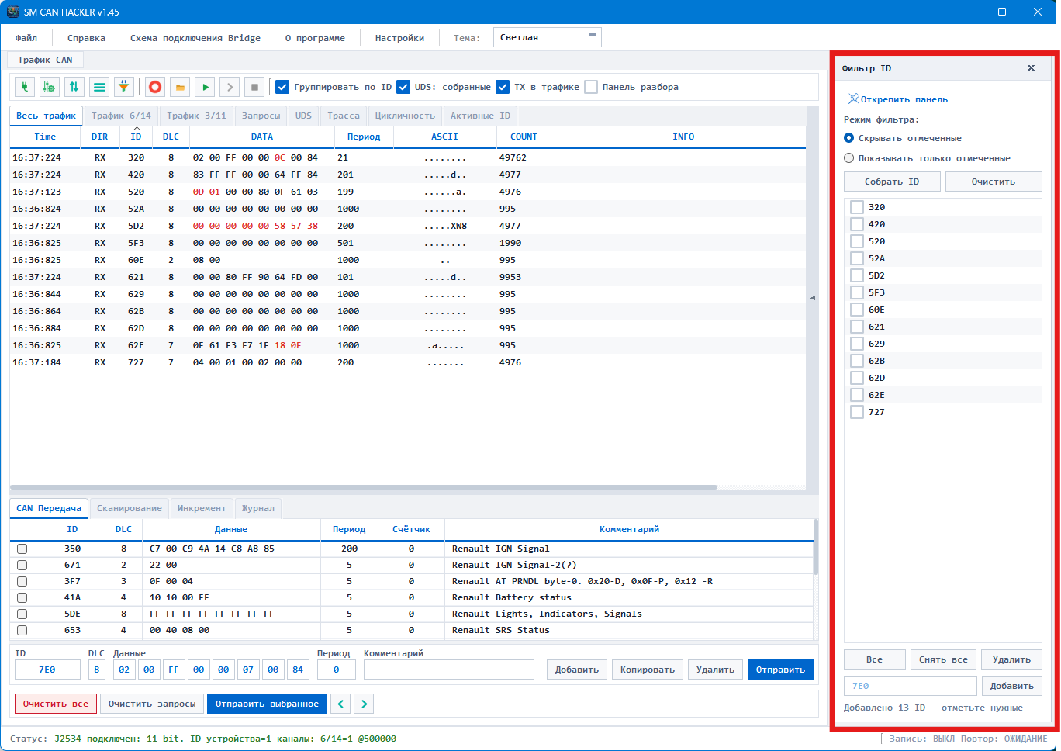Click the SM CAN HACKER app icon

(x=12, y=12)
